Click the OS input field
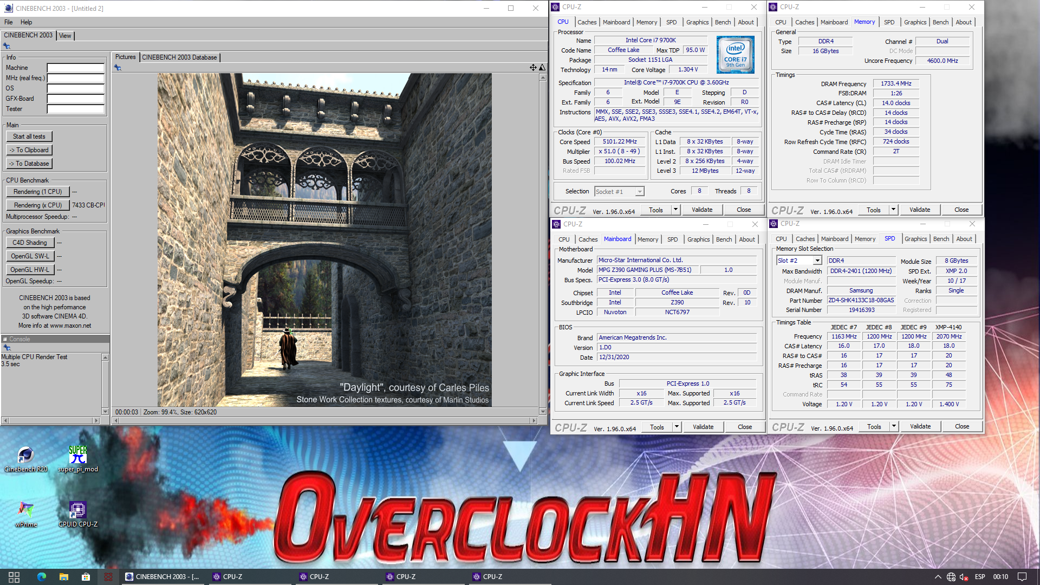The width and height of the screenshot is (1040, 585). tap(75, 89)
